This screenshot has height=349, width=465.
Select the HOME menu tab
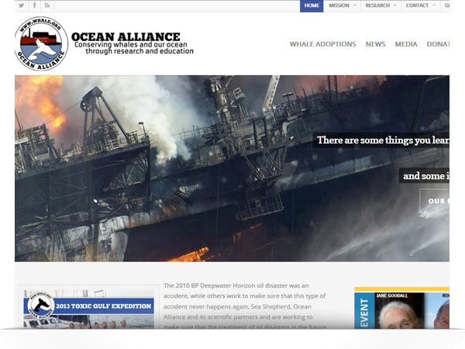click(x=312, y=5)
